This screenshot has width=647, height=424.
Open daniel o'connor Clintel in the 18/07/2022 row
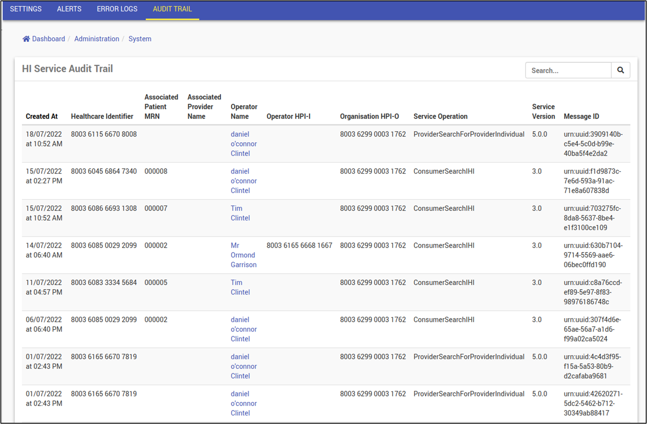pyautogui.click(x=243, y=144)
